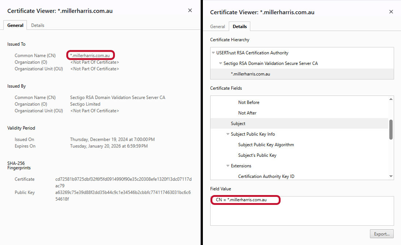Image resolution: width=401 pixels, height=245 pixels.
Task: Close the left Certificate Viewer window
Action: (x=190, y=10)
